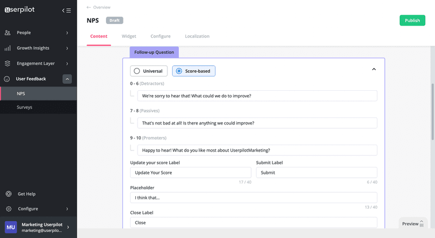Open the Localization tab

[197, 36]
